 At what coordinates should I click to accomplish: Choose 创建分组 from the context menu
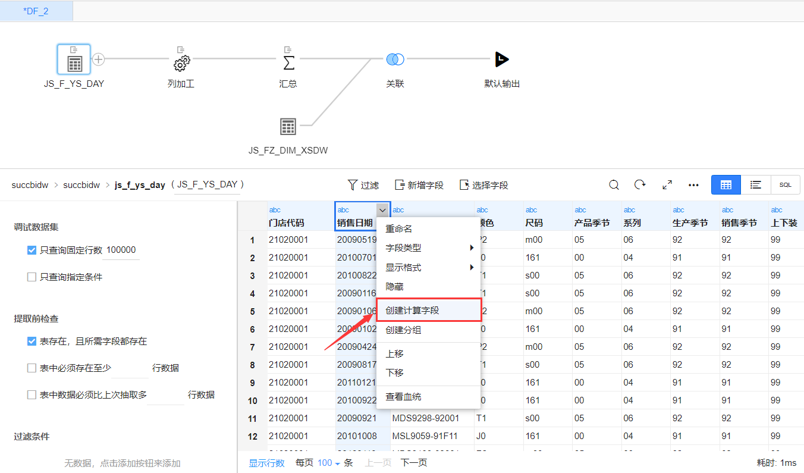tap(428, 330)
